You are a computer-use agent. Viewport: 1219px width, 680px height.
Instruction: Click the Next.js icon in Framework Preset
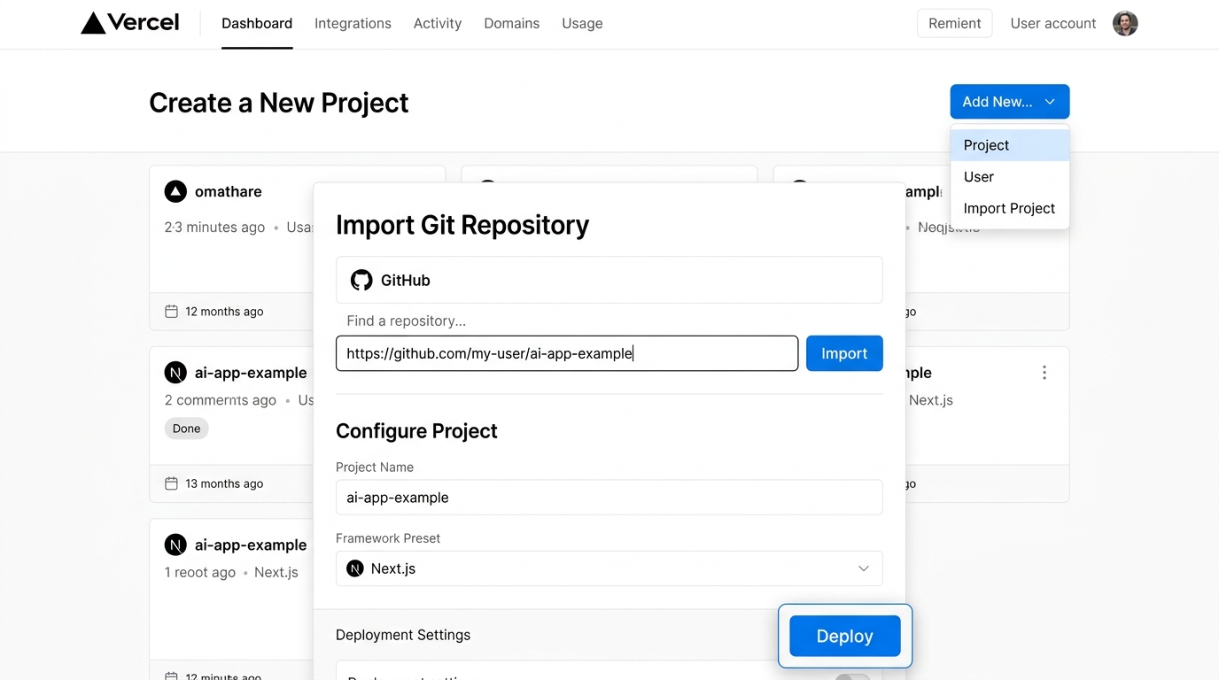[x=355, y=568]
